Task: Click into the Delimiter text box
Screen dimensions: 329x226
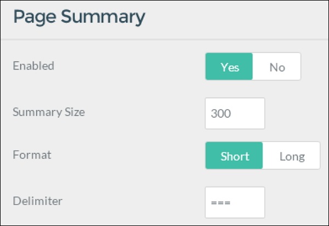Action: (235, 202)
